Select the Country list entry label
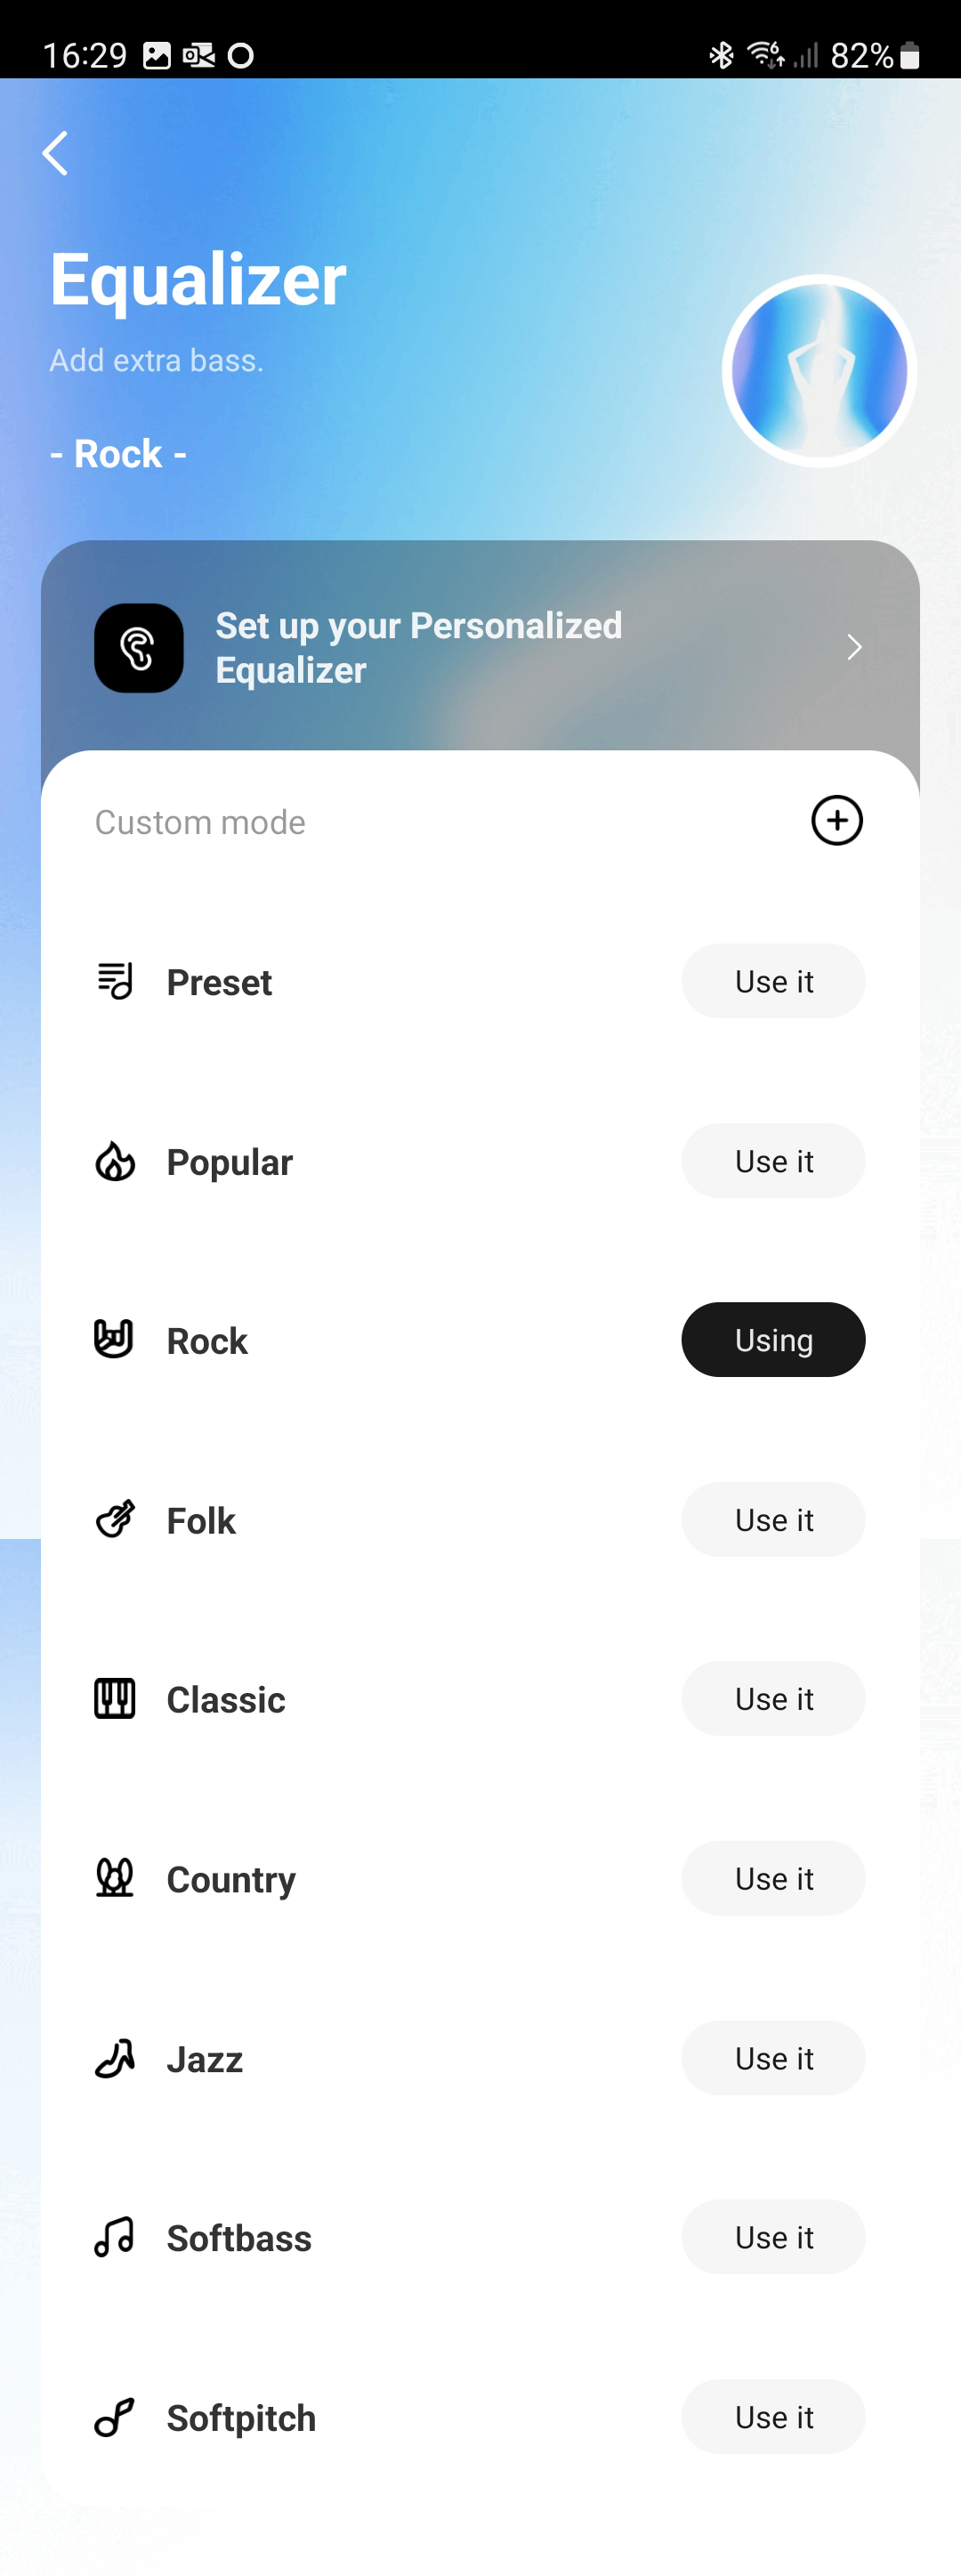Image resolution: width=961 pixels, height=2576 pixels. point(231,1879)
